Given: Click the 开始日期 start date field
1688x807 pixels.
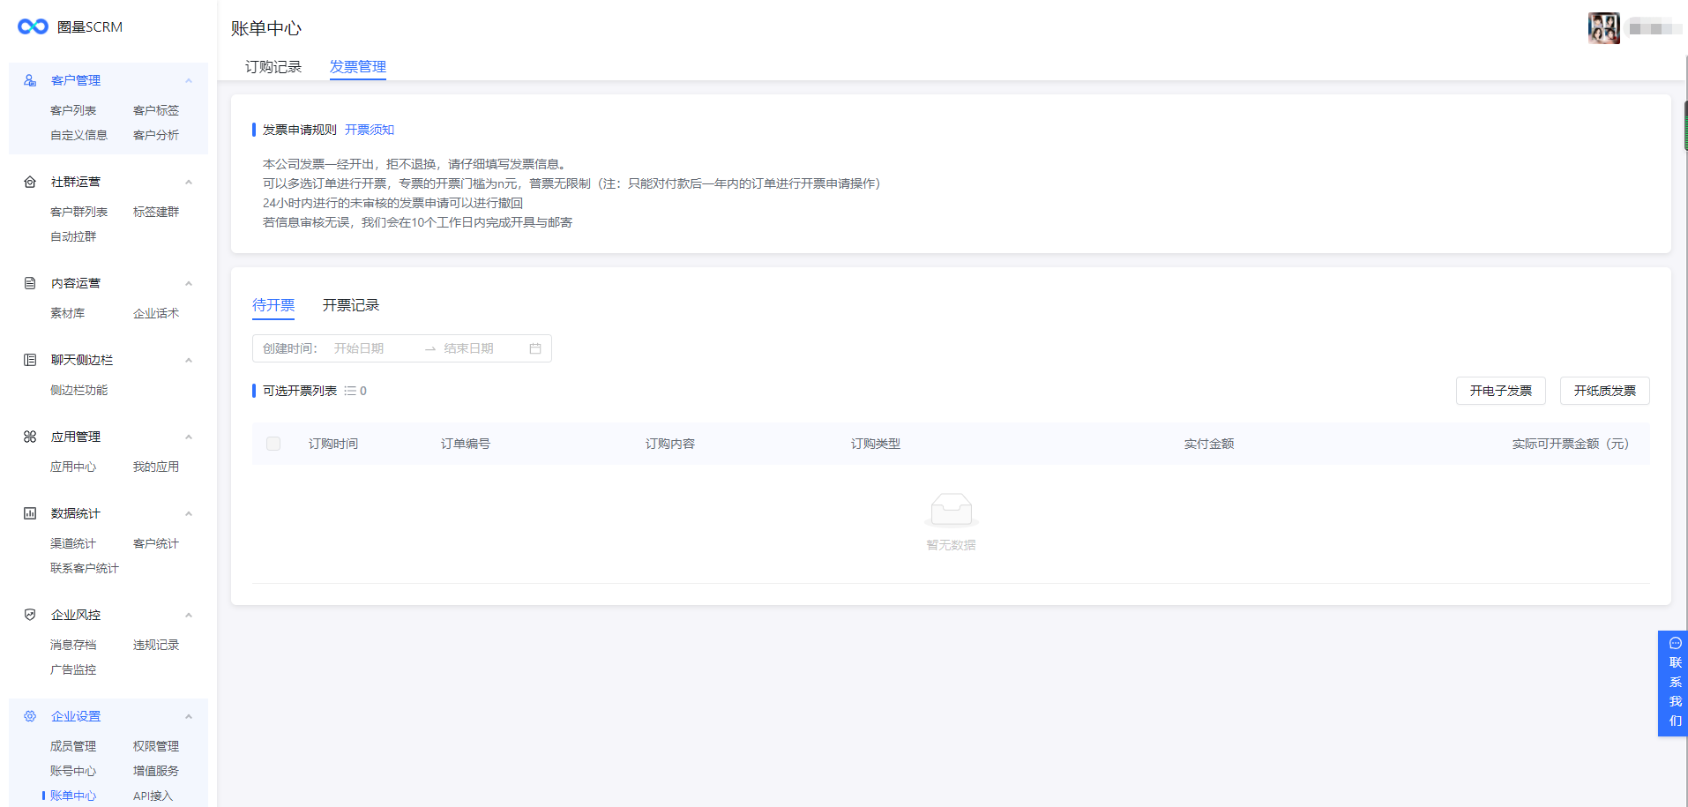Looking at the screenshot, I should [x=370, y=348].
